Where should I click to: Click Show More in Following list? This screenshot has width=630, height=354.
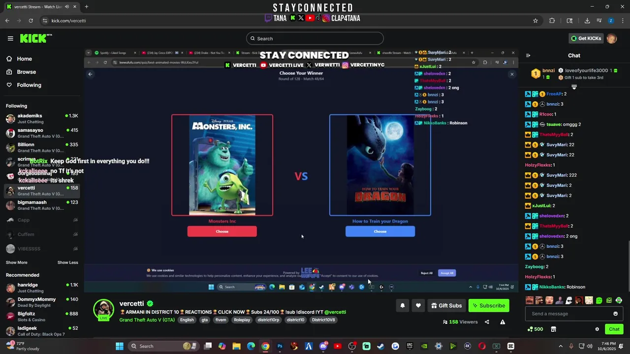(17, 263)
